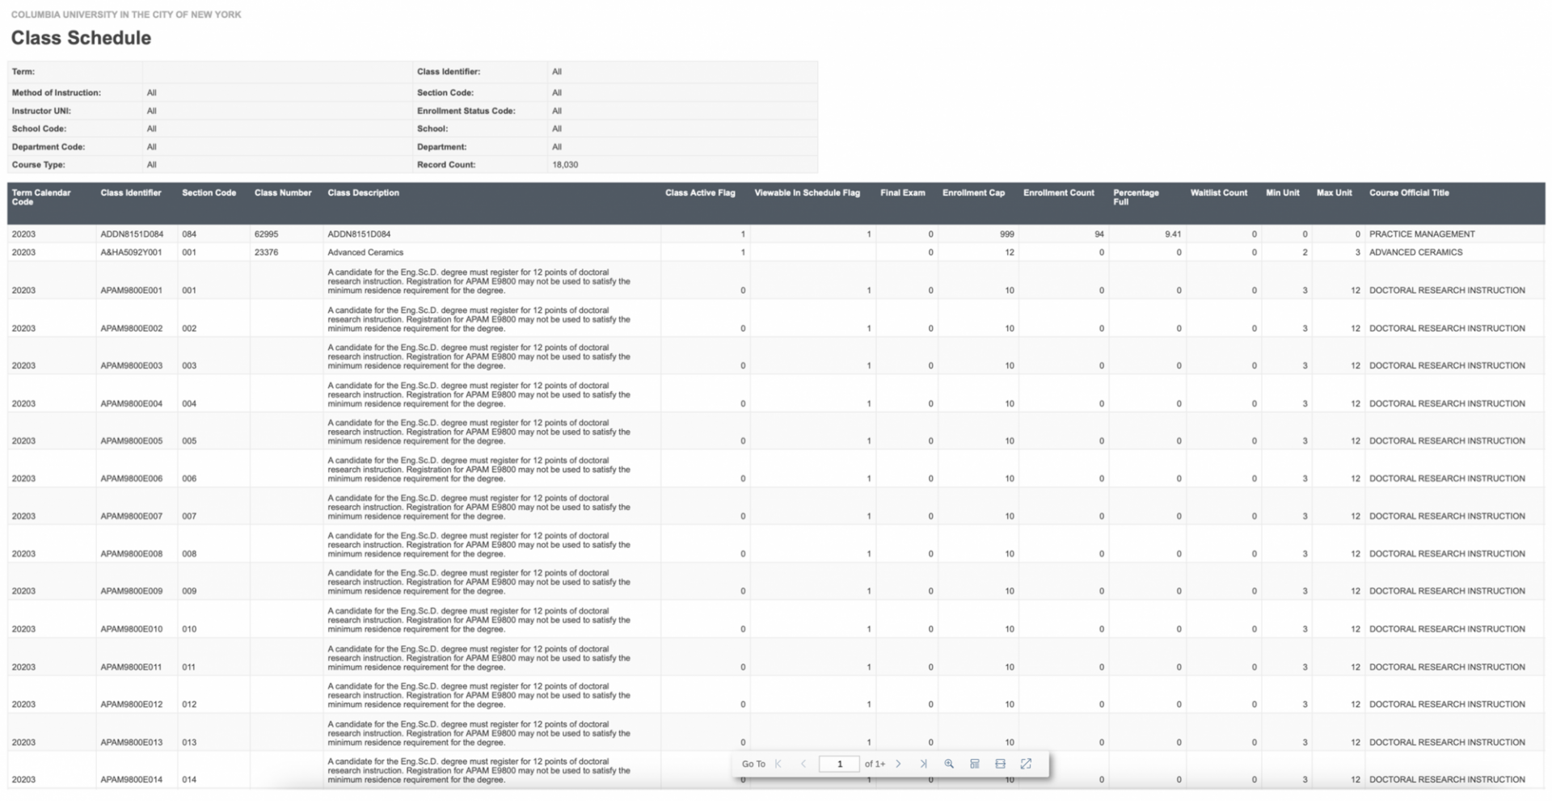The height and width of the screenshot is (801, 1552).
Task: Jump to the last report page
Action: tap(923, 764)
